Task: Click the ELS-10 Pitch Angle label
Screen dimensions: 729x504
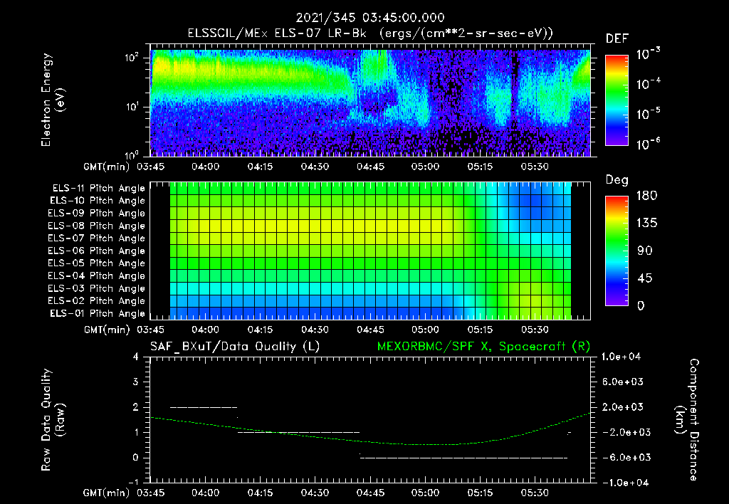Action: [98, 201]
